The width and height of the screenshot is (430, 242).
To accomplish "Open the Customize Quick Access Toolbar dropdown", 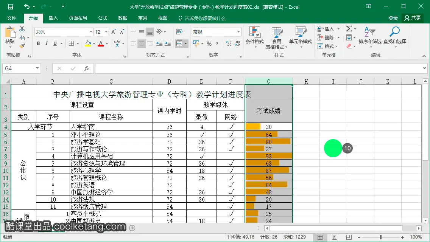I will tap(63, 6).
